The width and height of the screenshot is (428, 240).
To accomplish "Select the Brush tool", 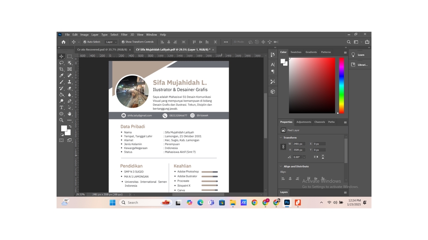I will coord(62,82).
